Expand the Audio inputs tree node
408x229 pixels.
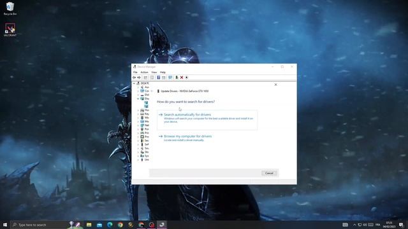pos(138,87)
